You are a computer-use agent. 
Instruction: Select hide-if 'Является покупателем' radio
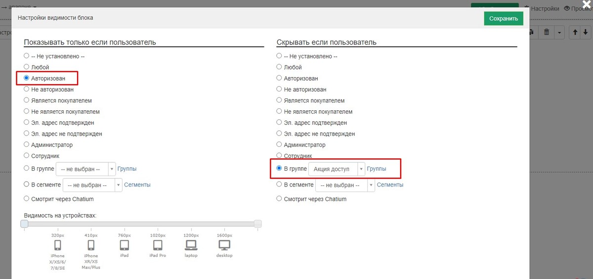click(280, 100)
